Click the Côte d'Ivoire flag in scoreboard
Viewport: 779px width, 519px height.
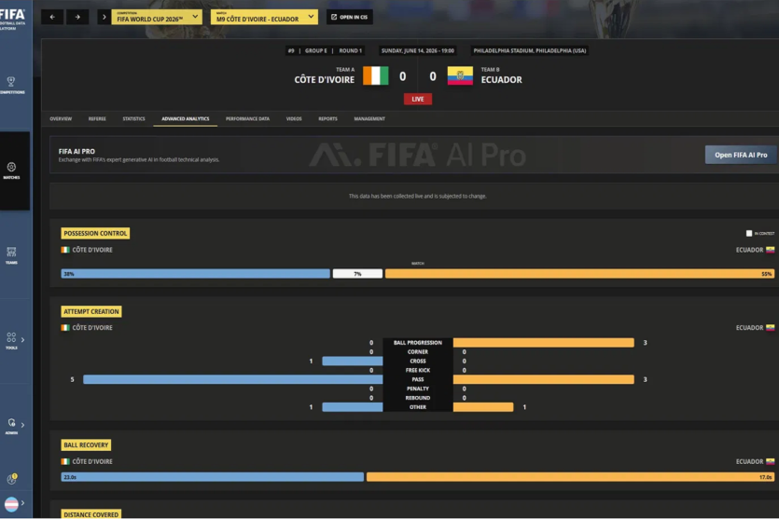pos(376,75)
